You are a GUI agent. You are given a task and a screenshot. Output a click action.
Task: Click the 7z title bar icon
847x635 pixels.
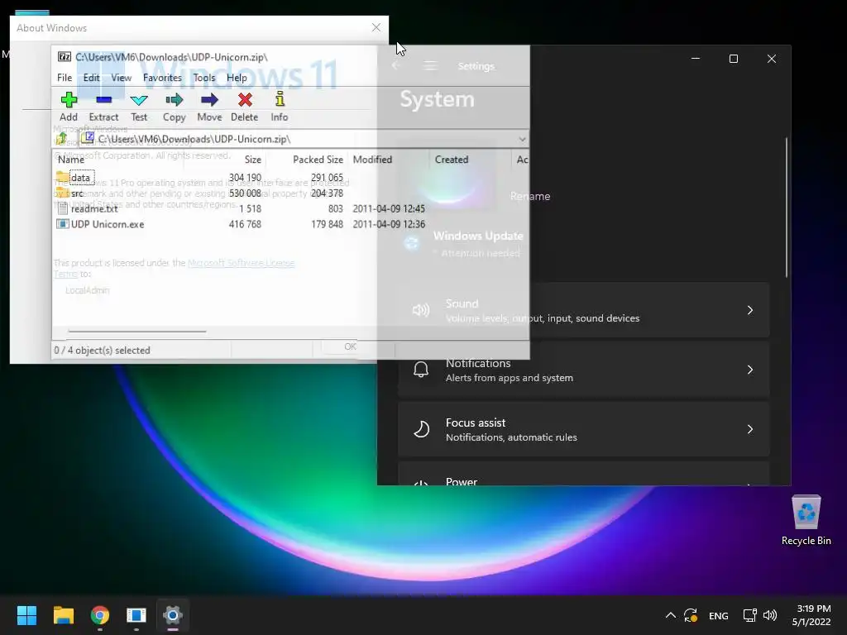point(65,57)
